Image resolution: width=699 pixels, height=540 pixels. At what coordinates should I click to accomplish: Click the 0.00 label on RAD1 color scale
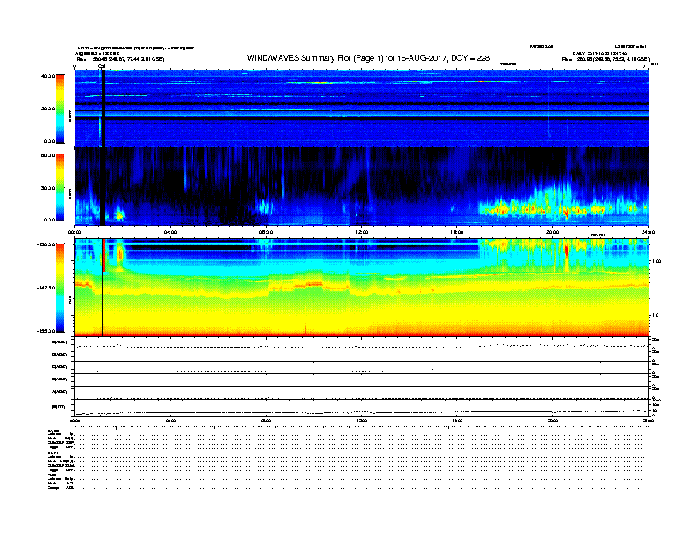pos(49,220)
